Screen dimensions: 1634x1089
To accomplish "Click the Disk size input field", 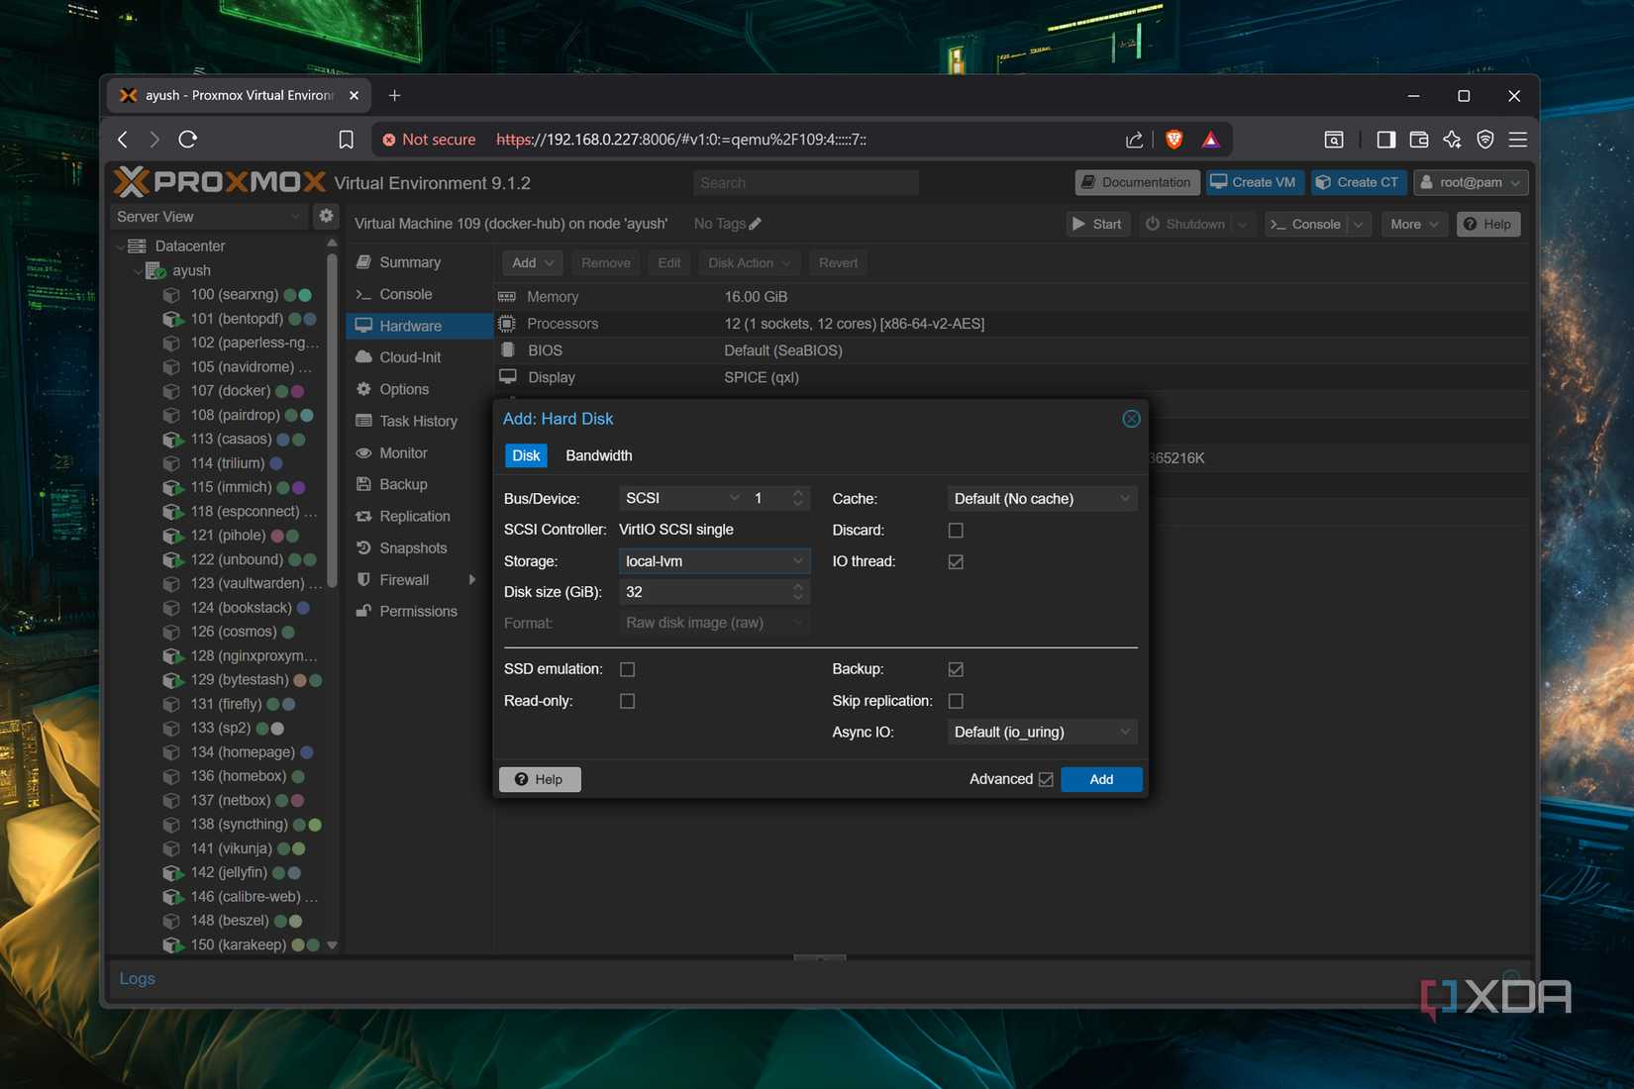I will [704, 592].
